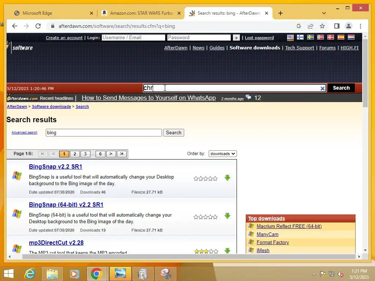This screenshot has width=375, height=281.
Task: Click the bing search text field
Action: pos(104,132)
